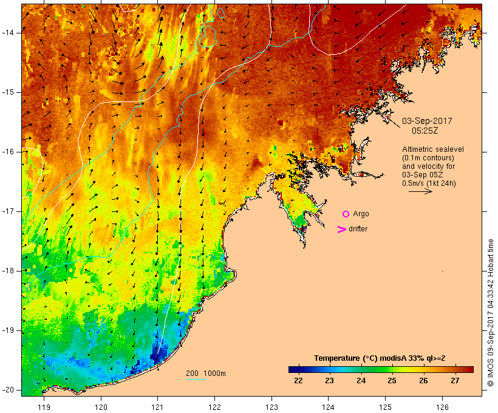Click the 126 longitude axis label
Image resolution: width=498 pixels, height=413 pixels.
pyautogui.click(x=442, y=407)
